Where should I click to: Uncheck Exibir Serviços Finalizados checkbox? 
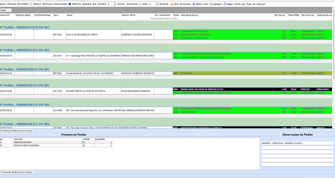[x=70, y=4]
